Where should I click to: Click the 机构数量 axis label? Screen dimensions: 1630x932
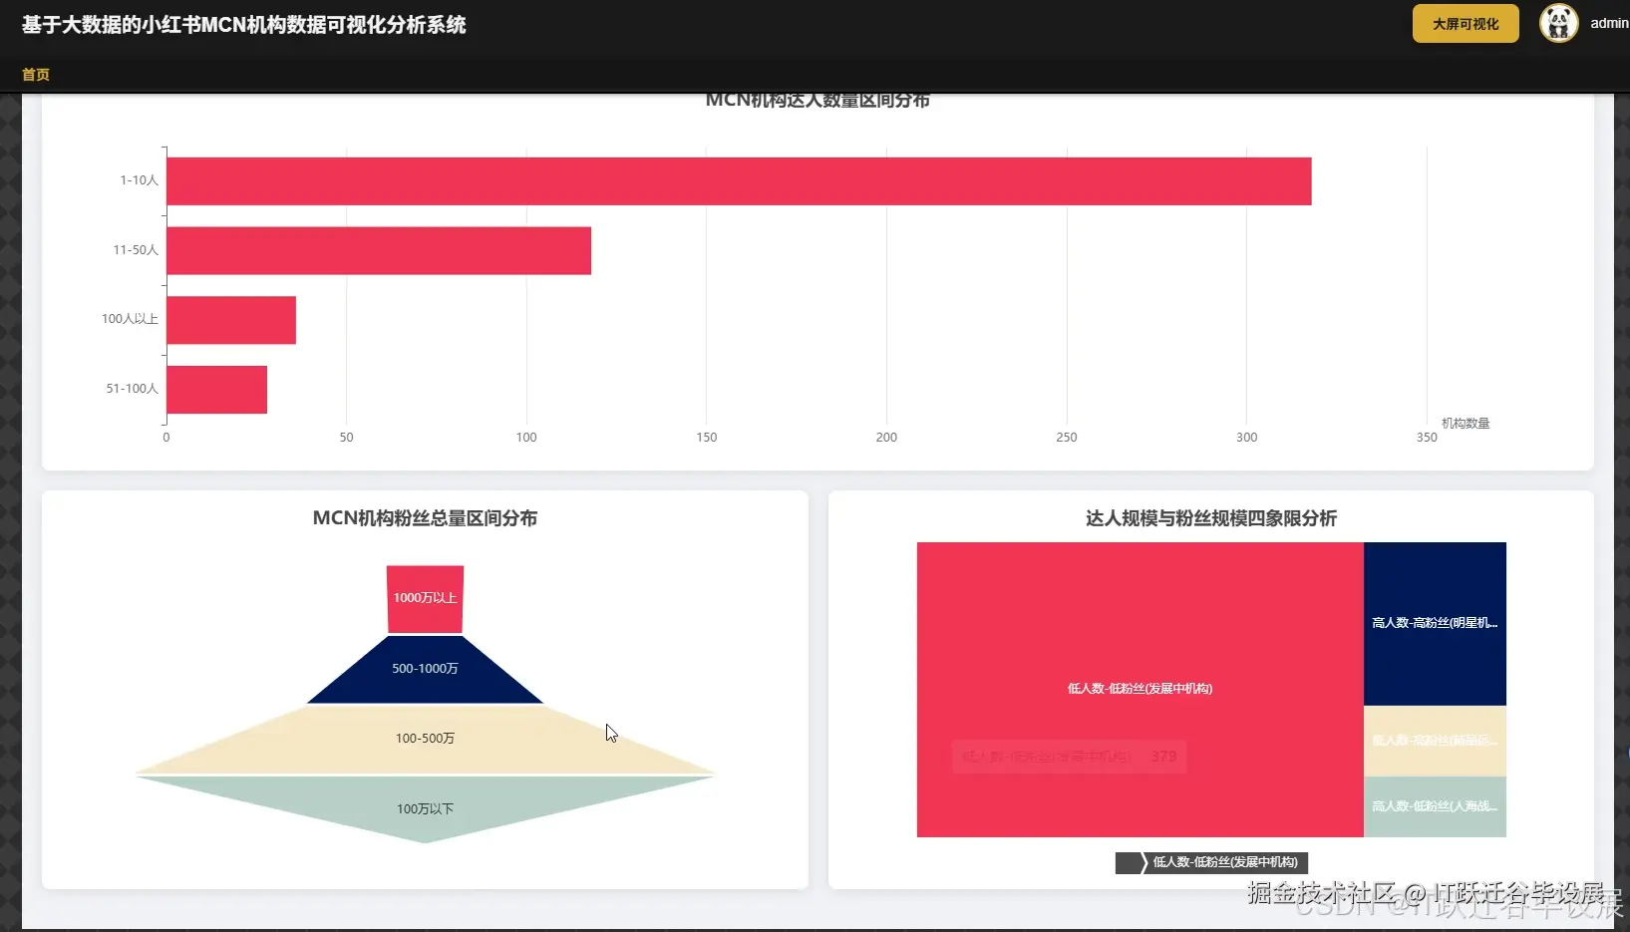pos(1464,422)
